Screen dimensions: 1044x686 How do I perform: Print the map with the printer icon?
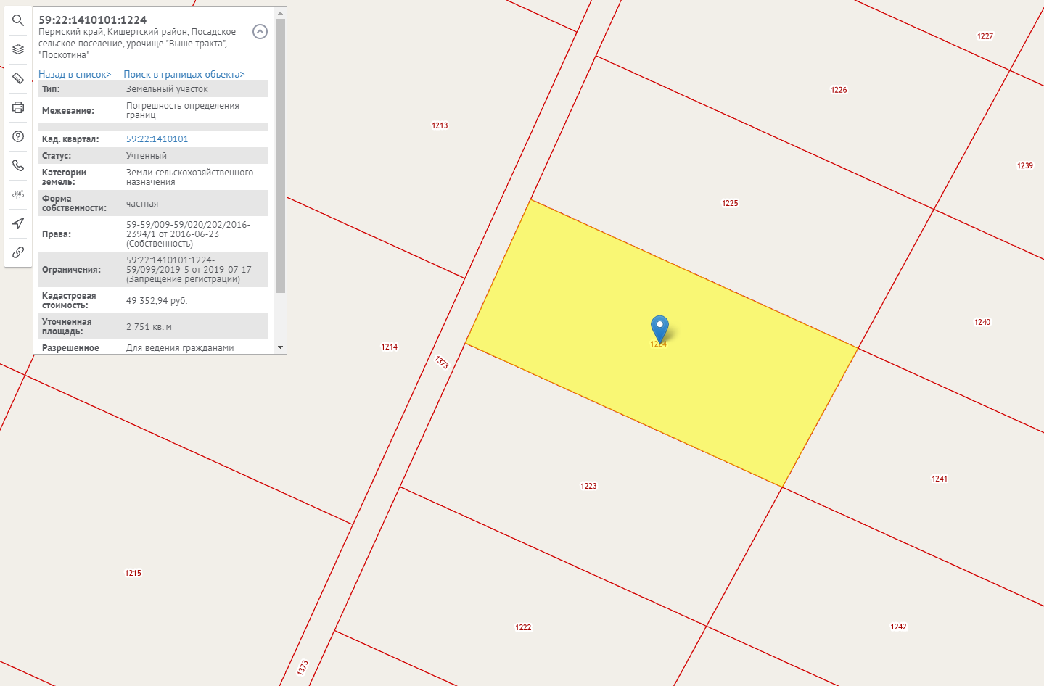18,107
